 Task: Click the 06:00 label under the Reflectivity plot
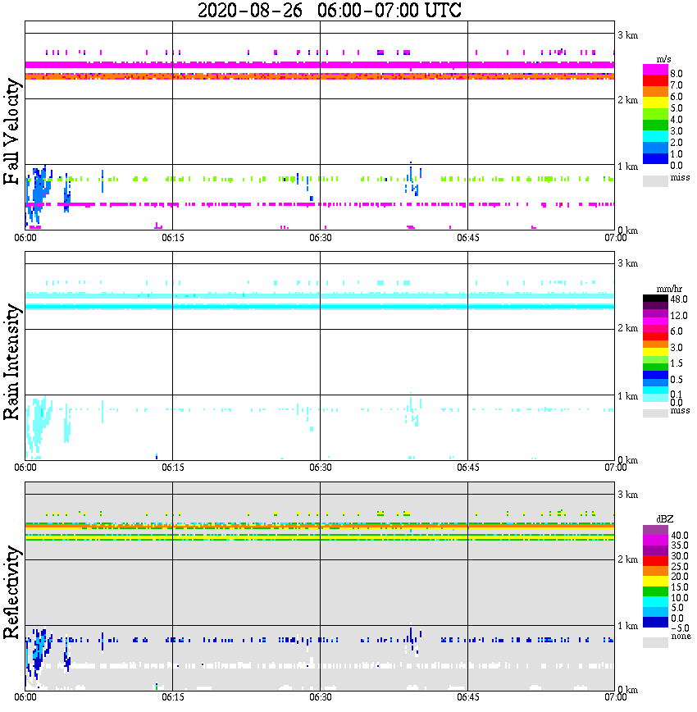25,697
